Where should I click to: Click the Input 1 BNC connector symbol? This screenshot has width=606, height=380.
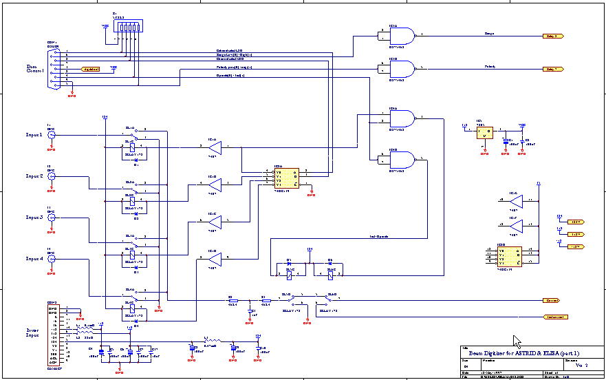coord(51,135)
